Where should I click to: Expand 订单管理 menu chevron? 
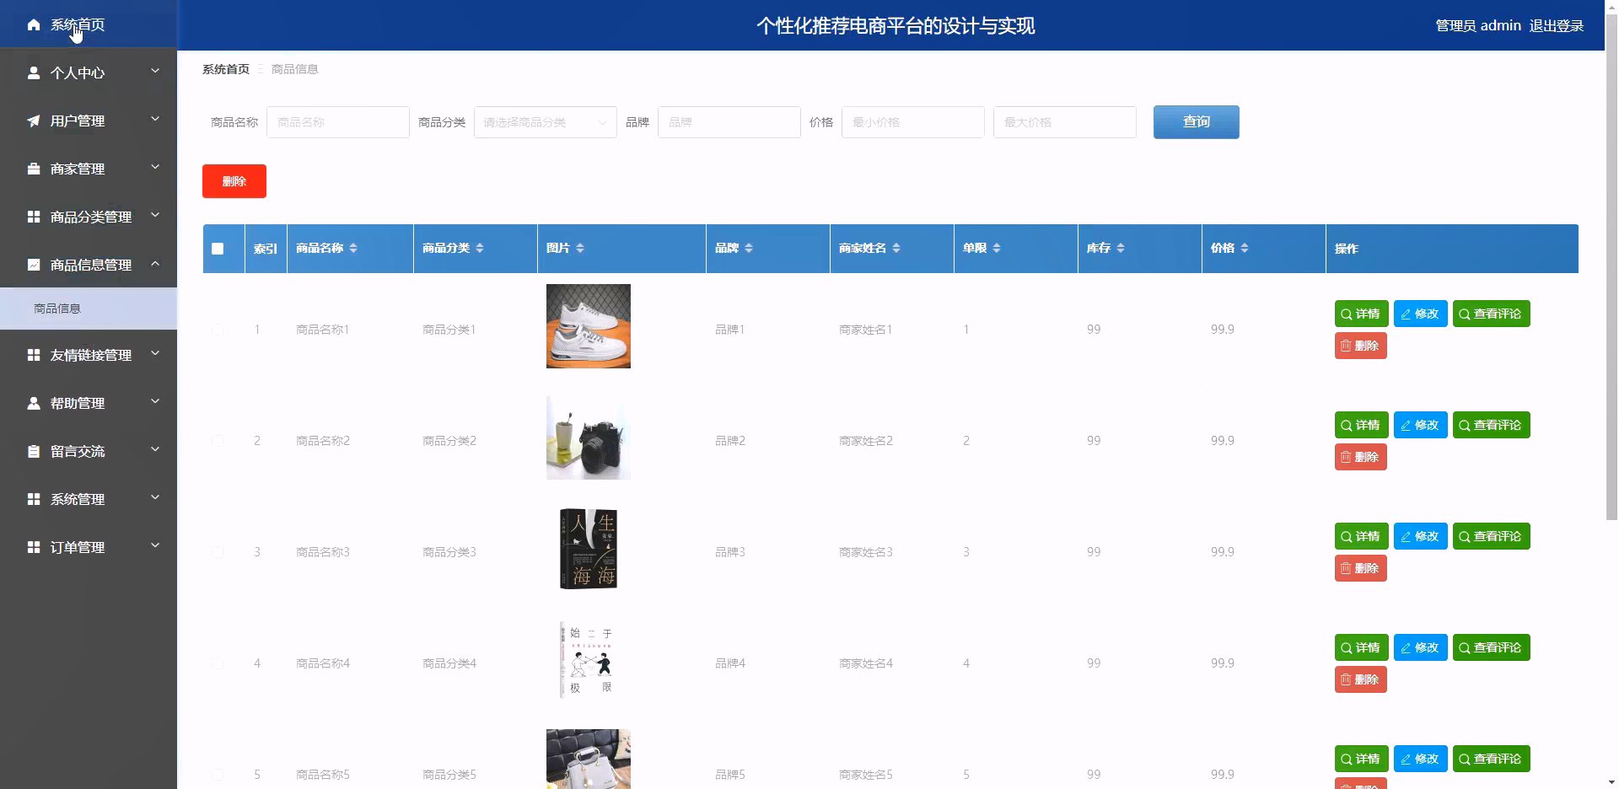pos(155,546)
